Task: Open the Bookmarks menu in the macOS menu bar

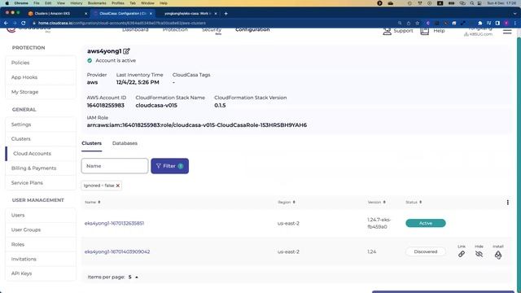Action: [97, 3]
